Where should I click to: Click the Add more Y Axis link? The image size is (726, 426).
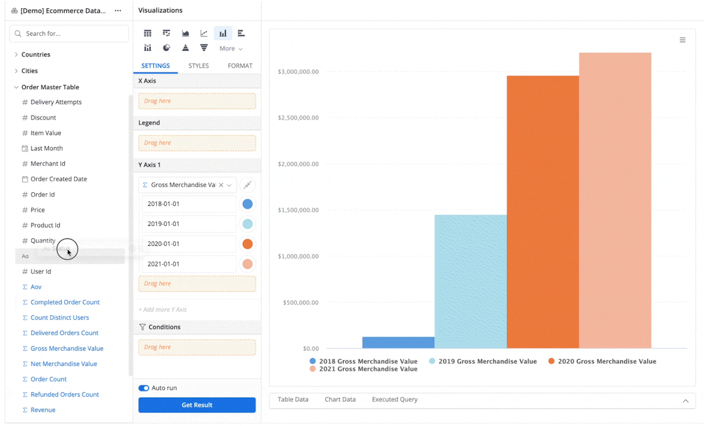click(163, 309)
